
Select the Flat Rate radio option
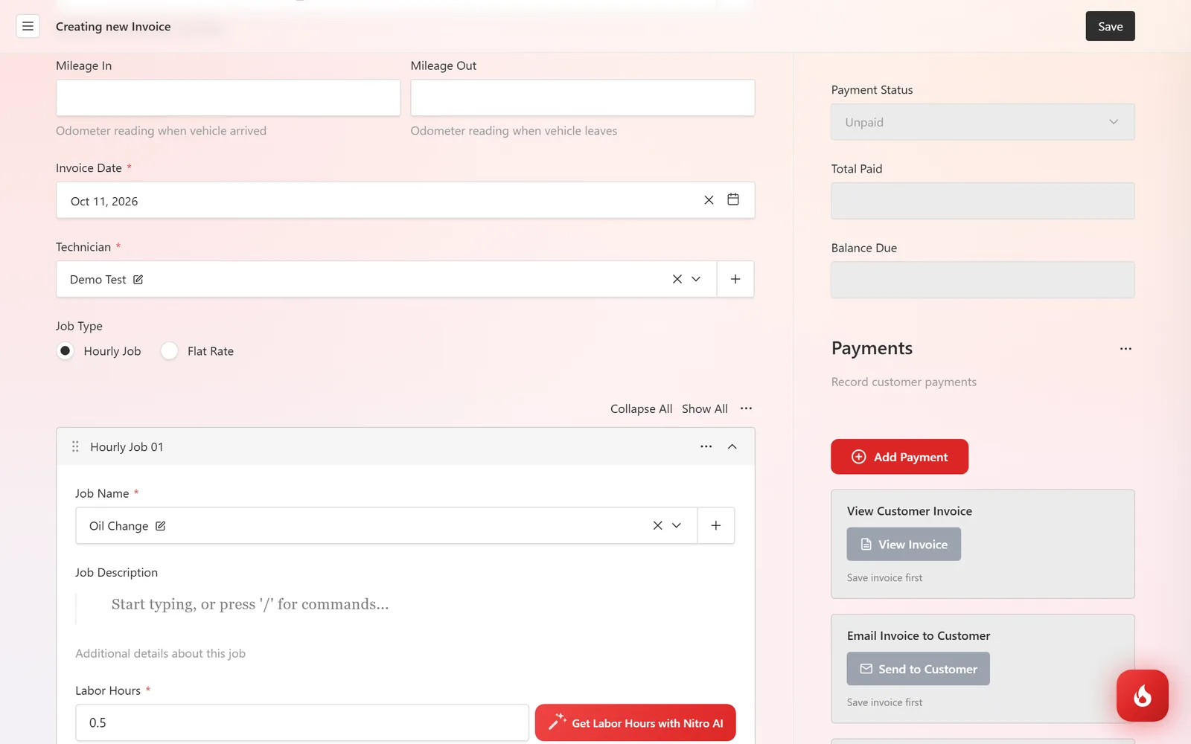coord(170,350)
